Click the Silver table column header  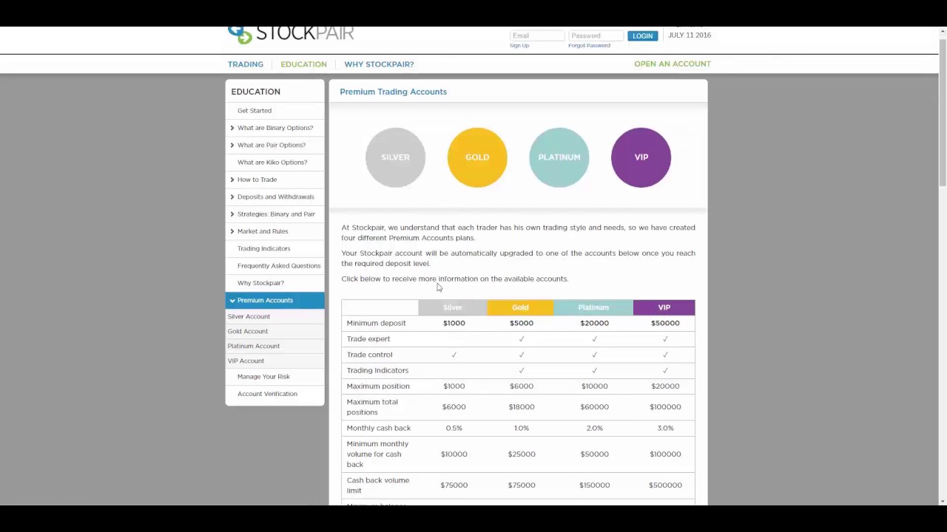(453, 307)
